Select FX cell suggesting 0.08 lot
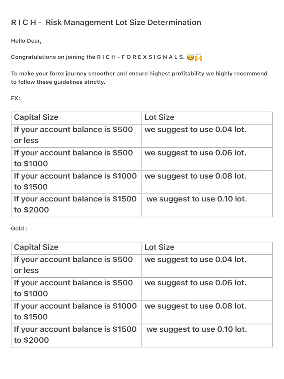The image size is (284, 379). coord(207,182)
